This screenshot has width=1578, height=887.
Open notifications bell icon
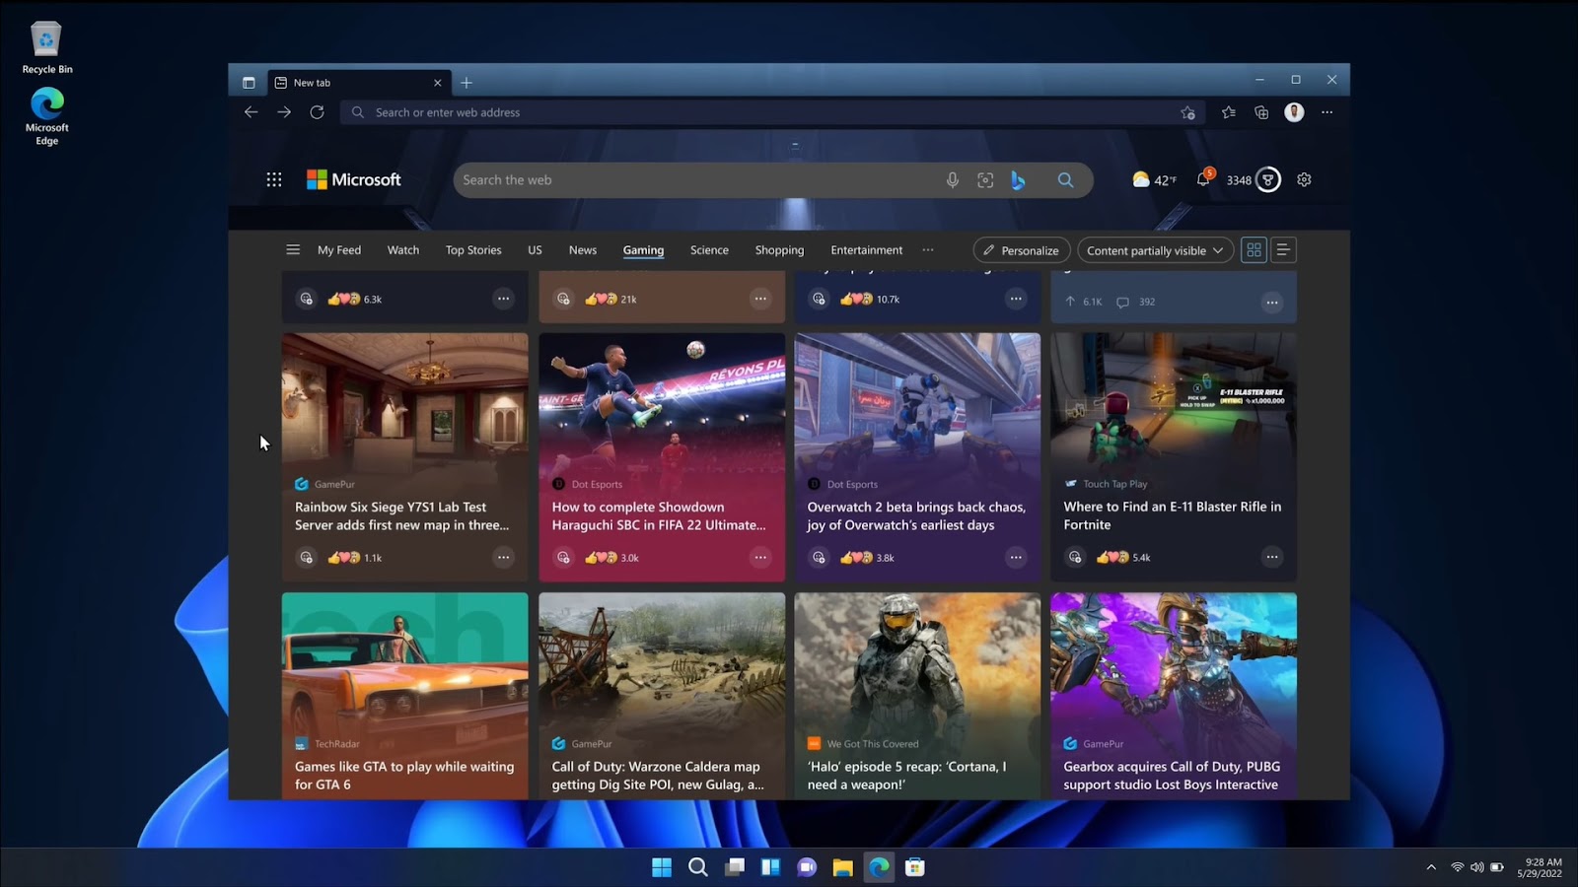pos(1203,178)
